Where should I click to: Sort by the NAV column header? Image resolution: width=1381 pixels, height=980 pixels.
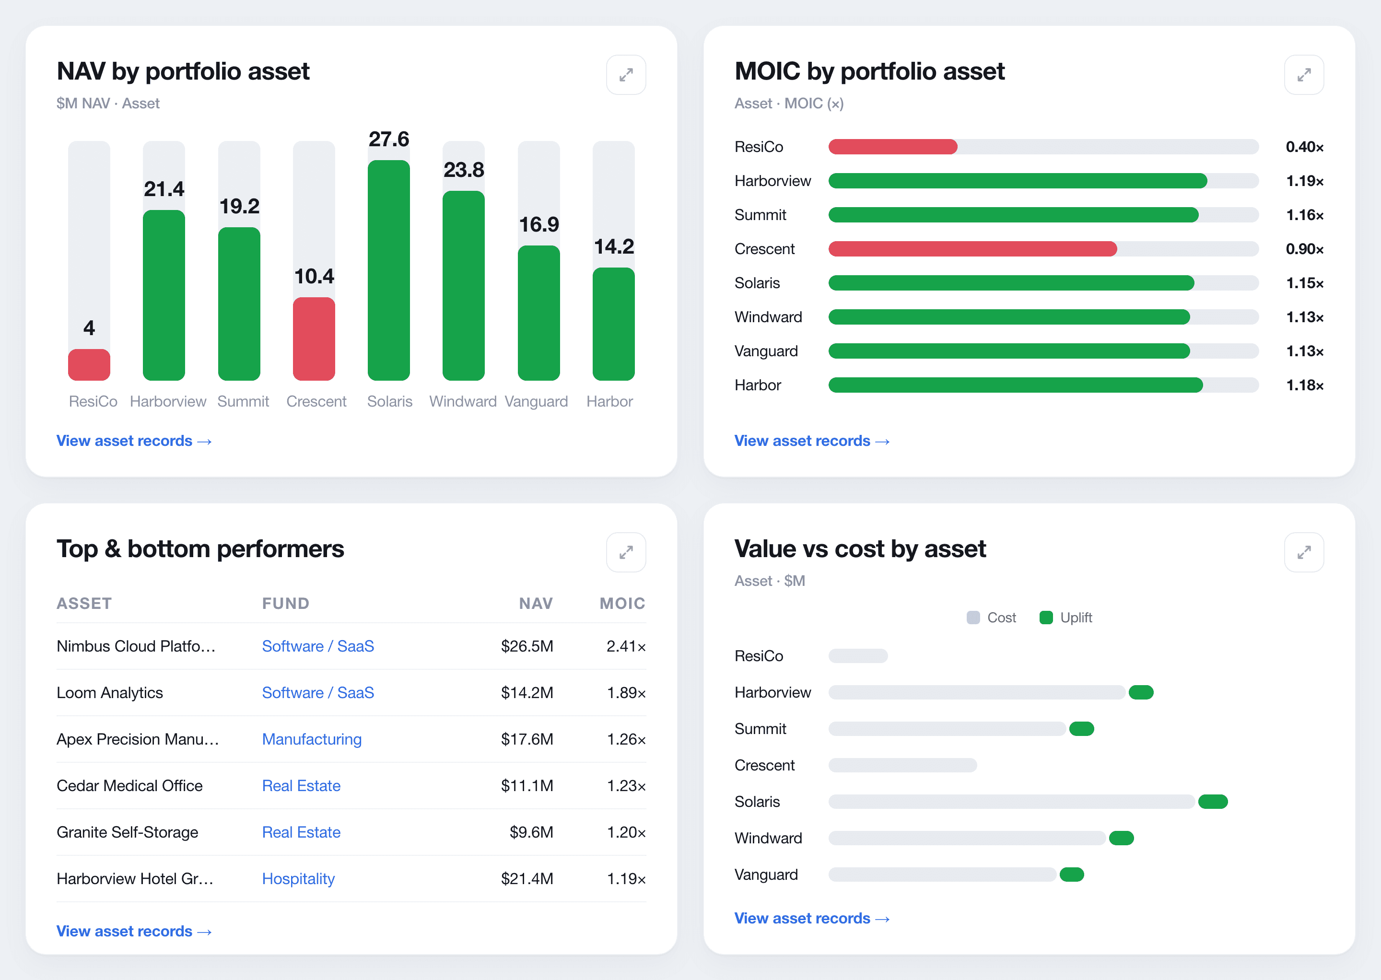pos(536,604)
